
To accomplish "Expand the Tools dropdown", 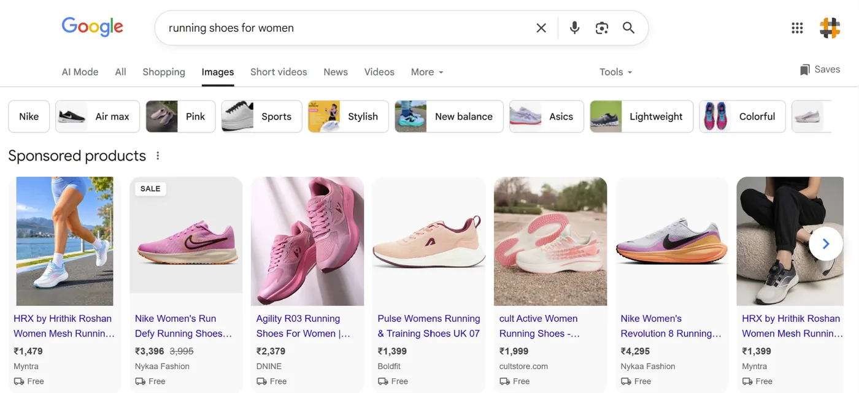I will tap(615, 72).
